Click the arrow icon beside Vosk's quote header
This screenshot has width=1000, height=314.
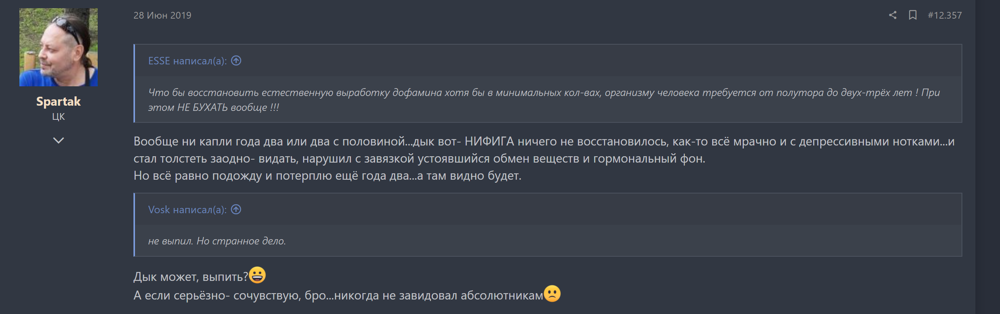point(236,209)
